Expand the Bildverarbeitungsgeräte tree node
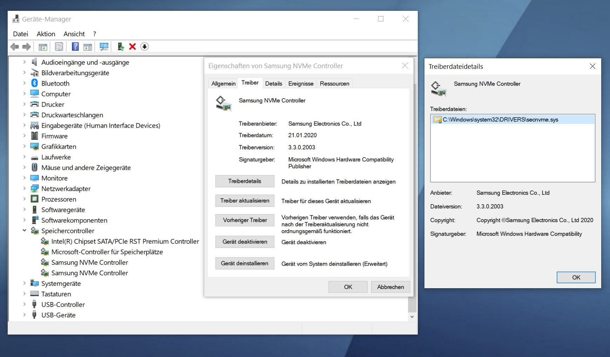The width and height of the screenshot is (610, 357). tap(24, 73)
